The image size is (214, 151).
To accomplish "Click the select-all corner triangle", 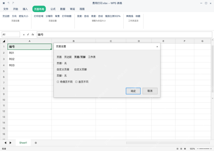I will pyautogui.click(x=4, y=41).
